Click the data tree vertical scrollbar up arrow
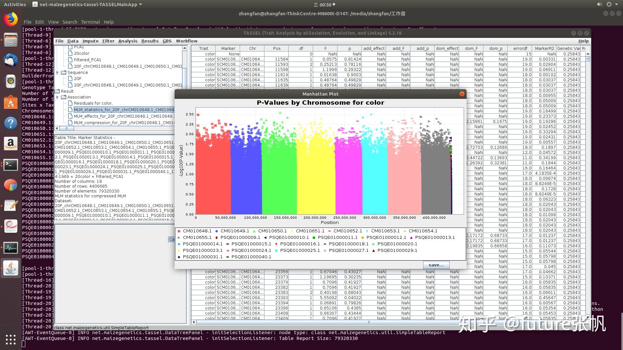The height and width of the screenshot is (350, 623). click(185, 48)
